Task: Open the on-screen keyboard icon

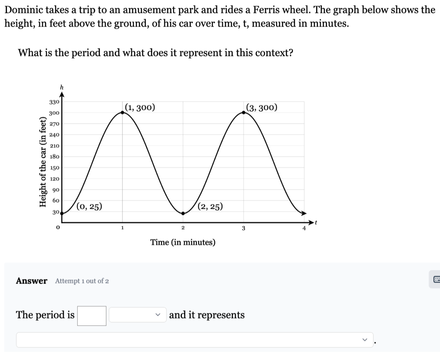Action: pyautogui.click(x=436, y=281)
